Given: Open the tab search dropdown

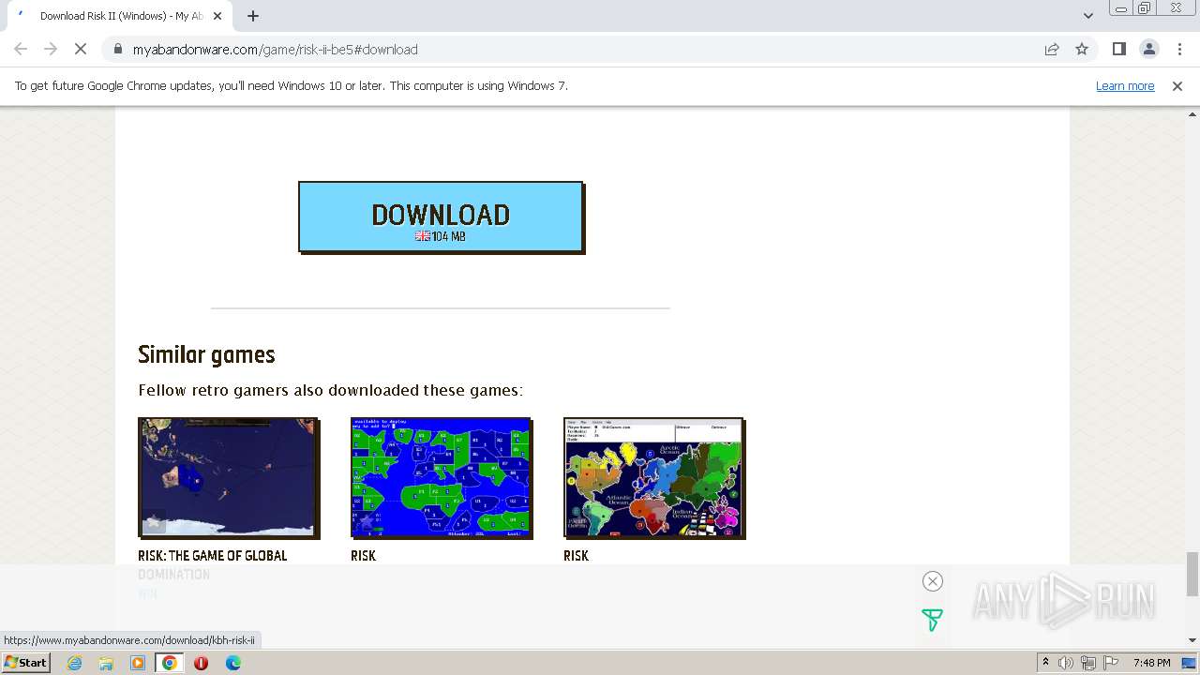Looking at the screenshot, I should click(x=1087, y=16).
